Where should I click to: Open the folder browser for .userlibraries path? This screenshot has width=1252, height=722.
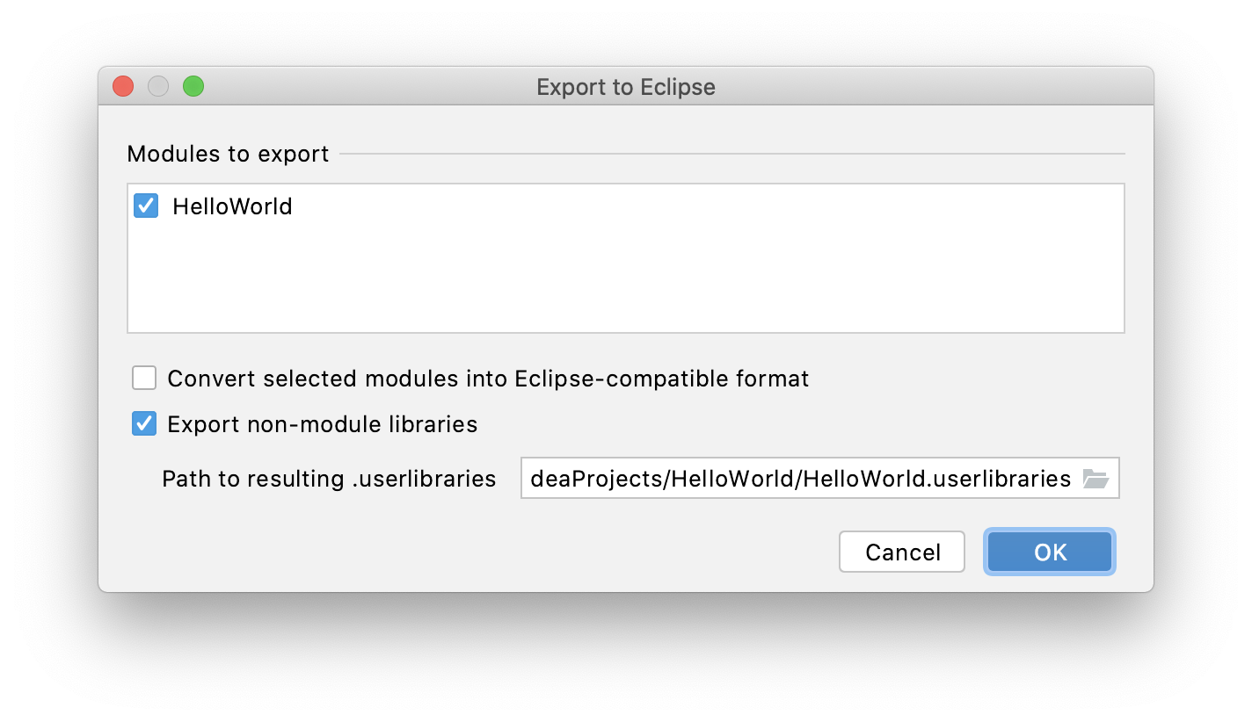pos(1097,478)
